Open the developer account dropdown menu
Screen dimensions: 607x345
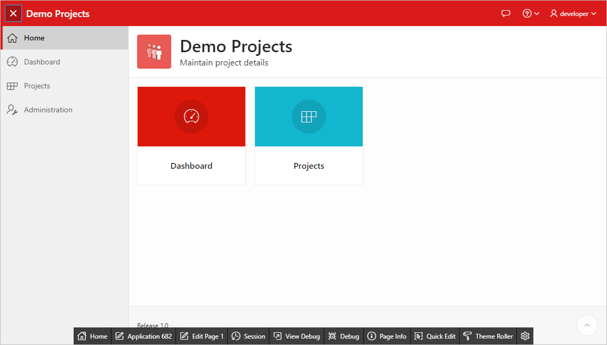pos(573,13)
